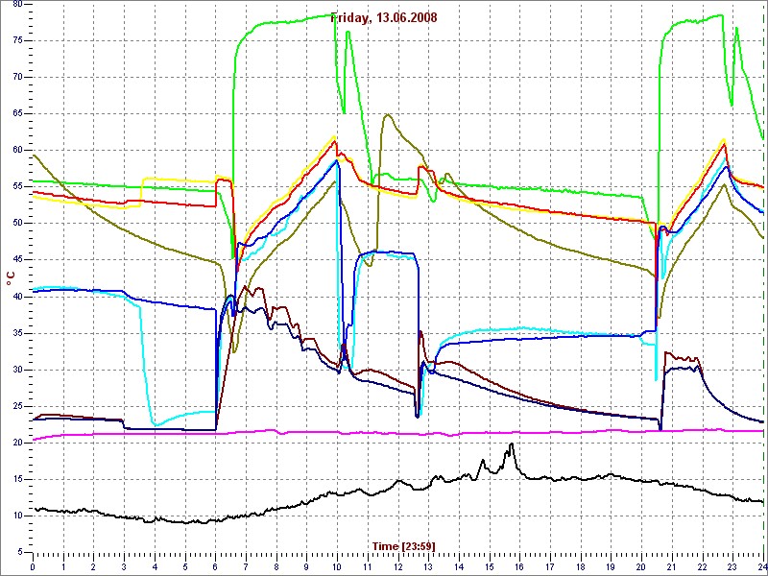This screenshot has width=768, height=576.
Task: Click the y-axis value 35
Action: (17, 333)
